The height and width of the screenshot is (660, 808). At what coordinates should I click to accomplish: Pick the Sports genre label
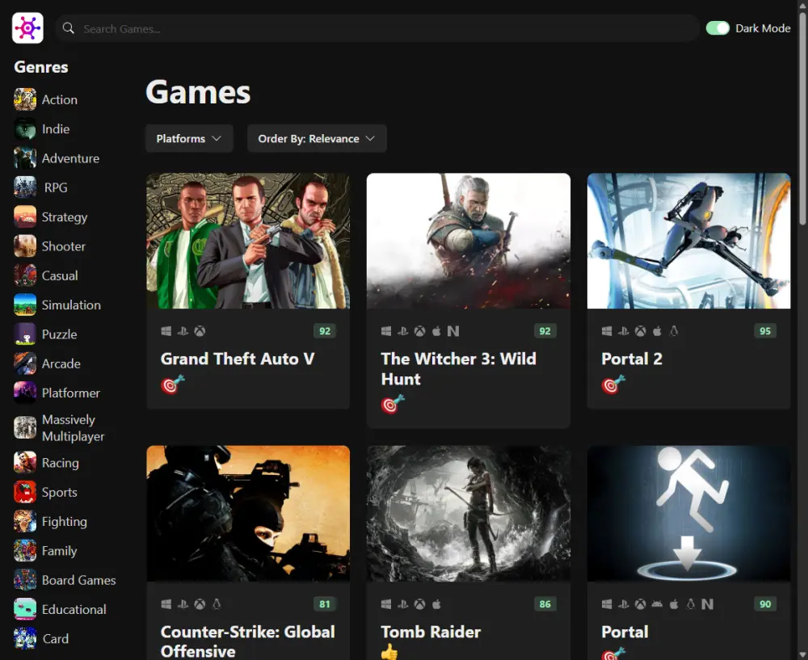point(59,493)
